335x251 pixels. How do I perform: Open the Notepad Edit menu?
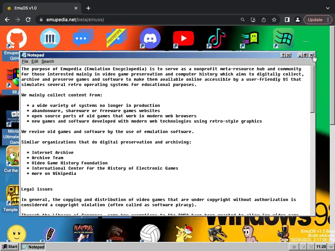click(35, 61)
